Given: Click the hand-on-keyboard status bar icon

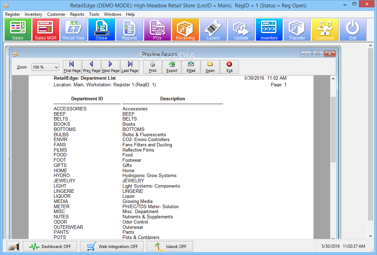Looking at the screenshot, I should (13, 247).
